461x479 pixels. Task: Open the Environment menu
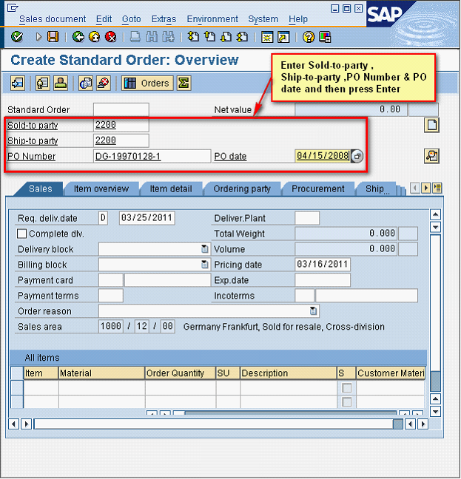(212, 19)
